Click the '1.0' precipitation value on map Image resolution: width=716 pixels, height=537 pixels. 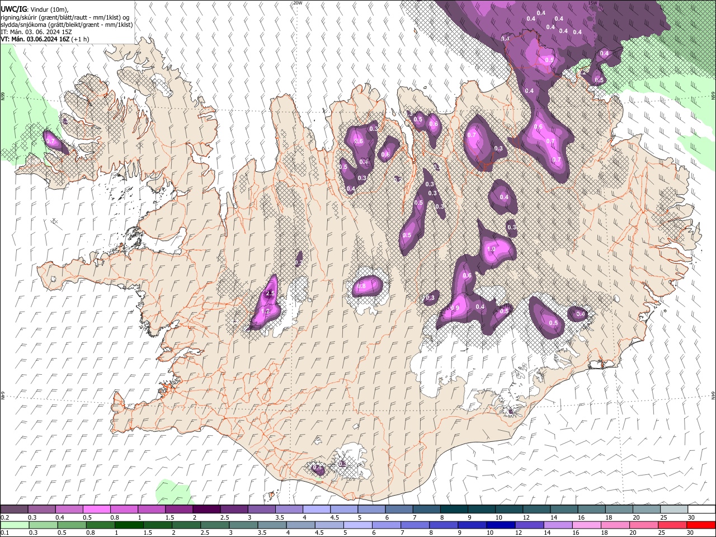click(x=492, y=249)
